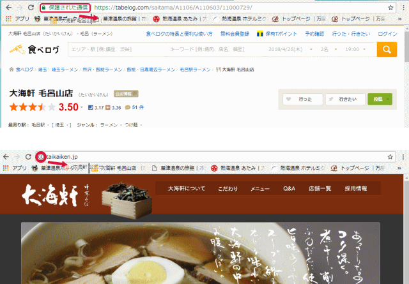Click the secure connection lock label on tabelog.com
Screen dimensions: 409x284
[x=65, y=8]
